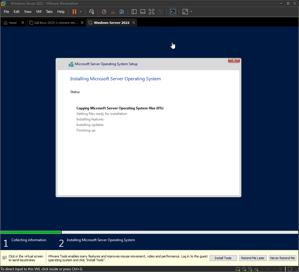Click the Home tab house icon

6,23
